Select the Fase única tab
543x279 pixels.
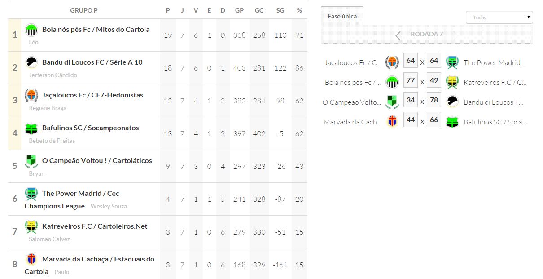point(342,16)
